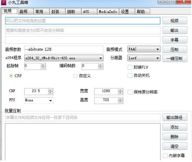Image resolution: width=192 pixels, height=162 pixels.
Task: Click the 音频参数 field with --abitrate 128
Action: (64, 49)
